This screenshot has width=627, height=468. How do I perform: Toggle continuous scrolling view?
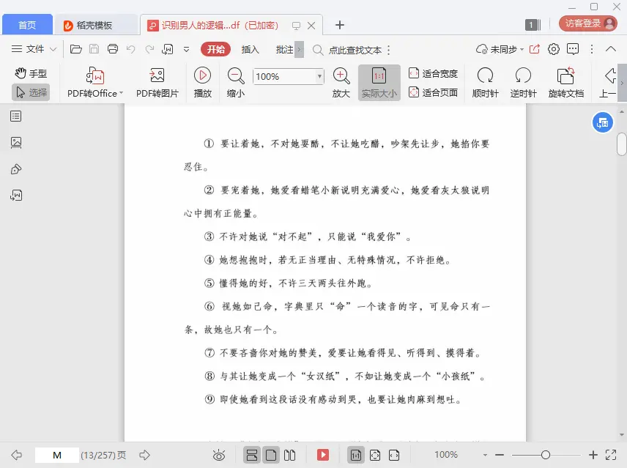click(252, 455)
